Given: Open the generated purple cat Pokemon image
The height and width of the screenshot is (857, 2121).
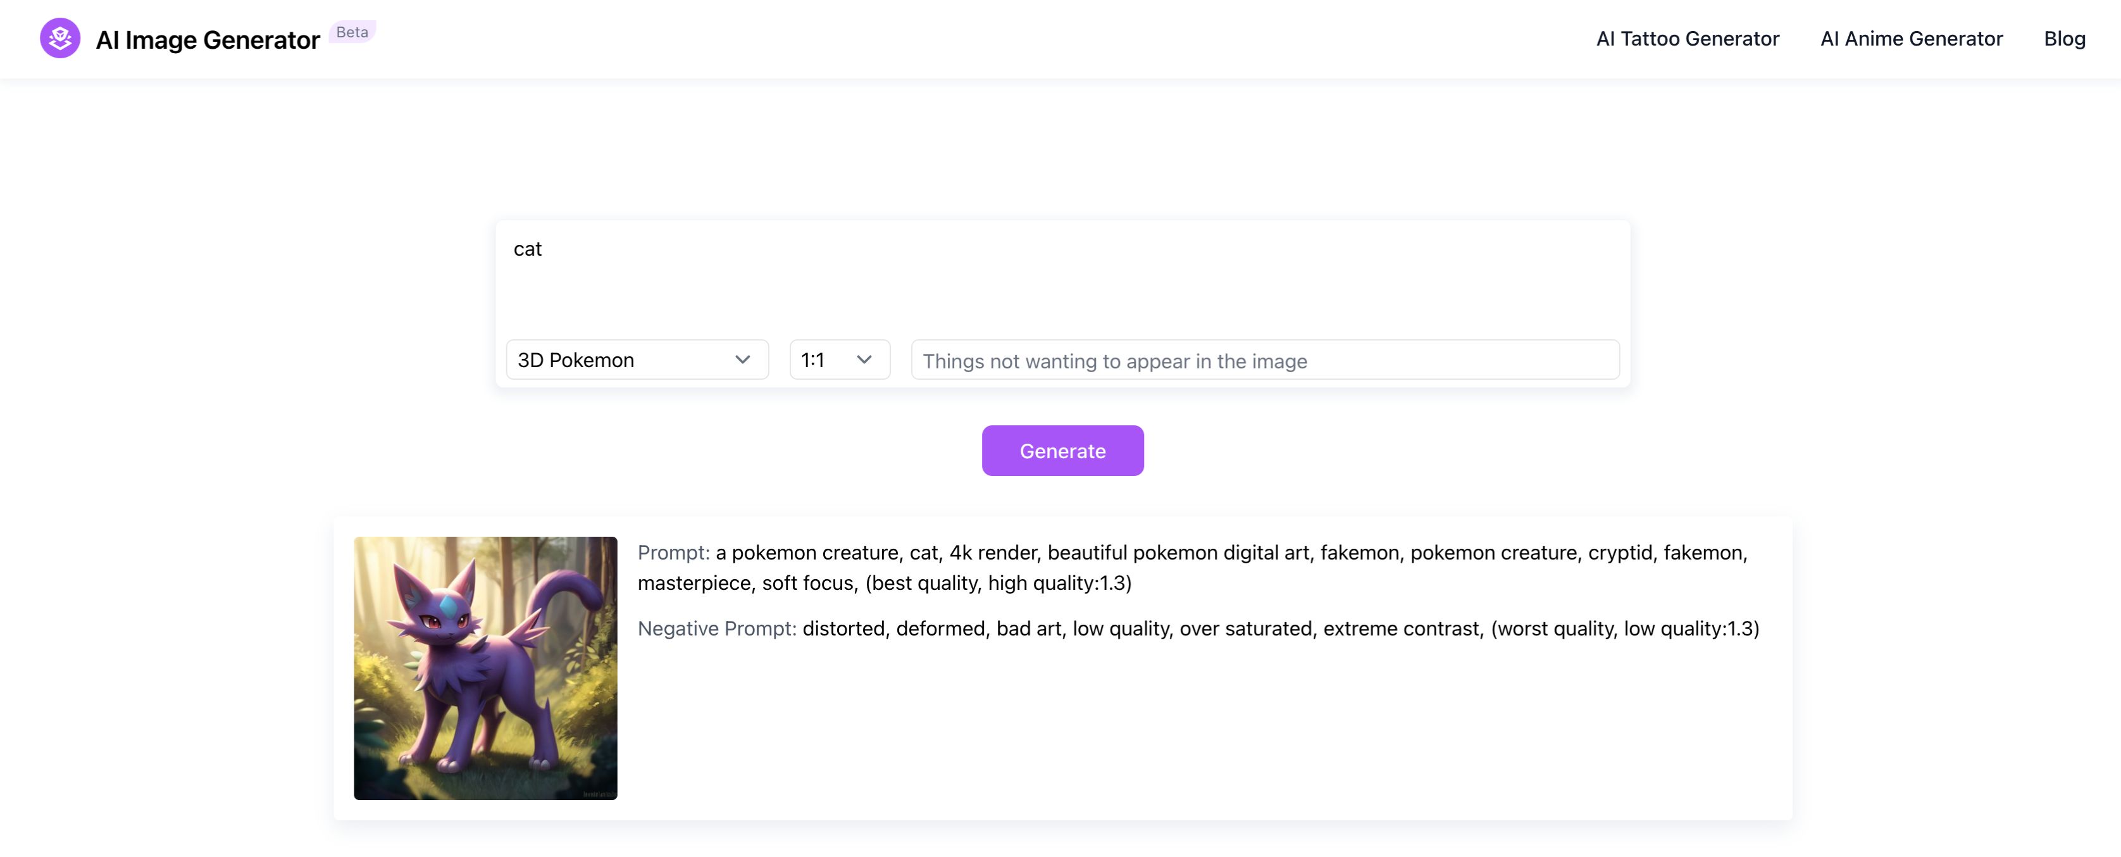Looking at the screenshot, I should click(x=485, y=668).
